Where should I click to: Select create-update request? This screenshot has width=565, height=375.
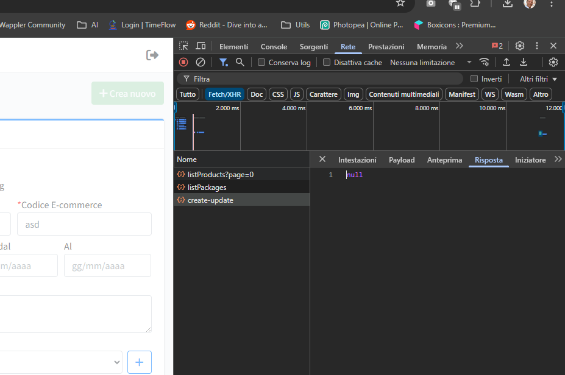[x=242, y=200]
